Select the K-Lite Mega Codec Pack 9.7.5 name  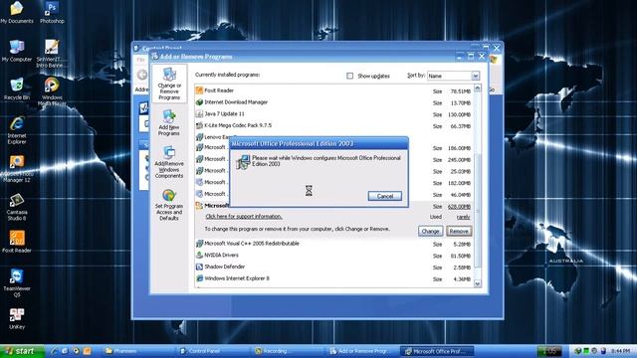[238, 126]
